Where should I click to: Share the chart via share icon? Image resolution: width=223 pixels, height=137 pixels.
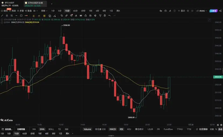(220, 11)
